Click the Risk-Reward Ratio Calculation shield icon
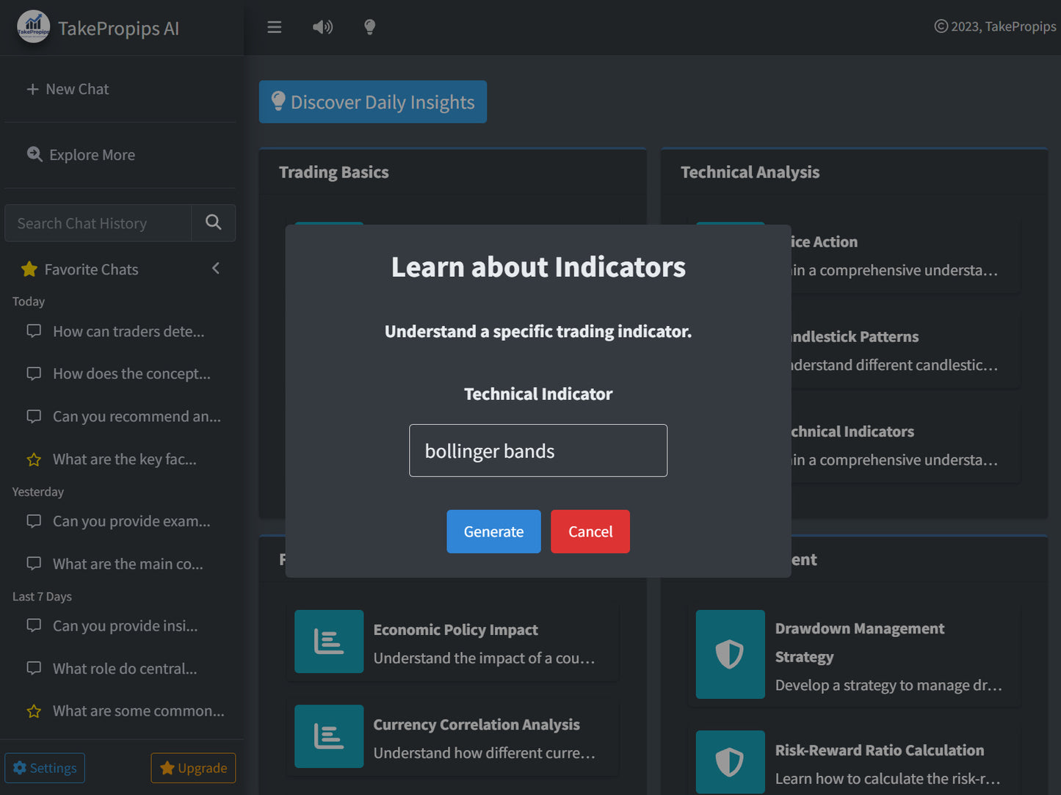 pos(730,762)
